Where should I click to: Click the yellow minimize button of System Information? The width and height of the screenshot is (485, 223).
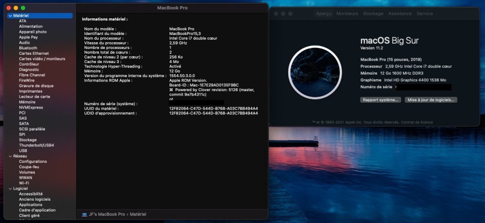coord(16,8)
